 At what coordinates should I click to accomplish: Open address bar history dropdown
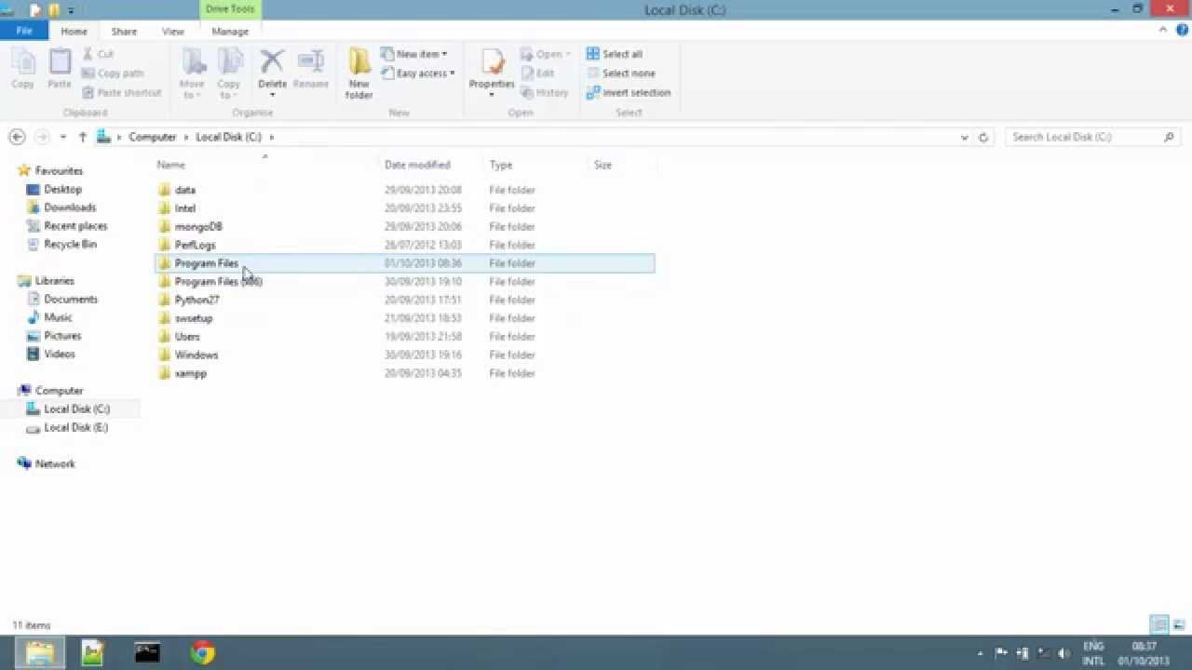[964, 137]
